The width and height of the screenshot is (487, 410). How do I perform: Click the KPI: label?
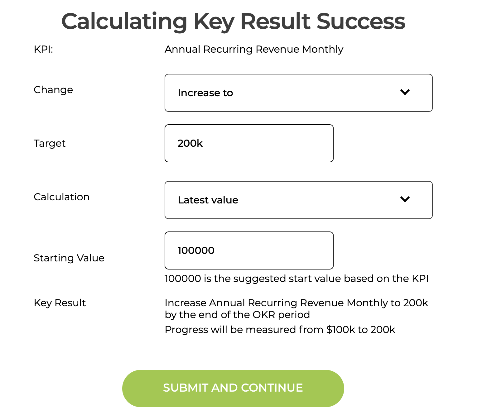click(x=43, y=49)
